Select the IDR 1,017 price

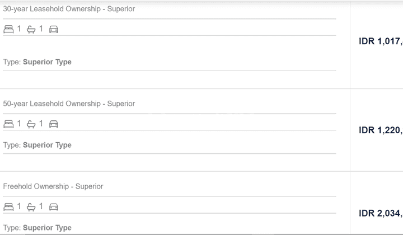[x=381, y=41]
